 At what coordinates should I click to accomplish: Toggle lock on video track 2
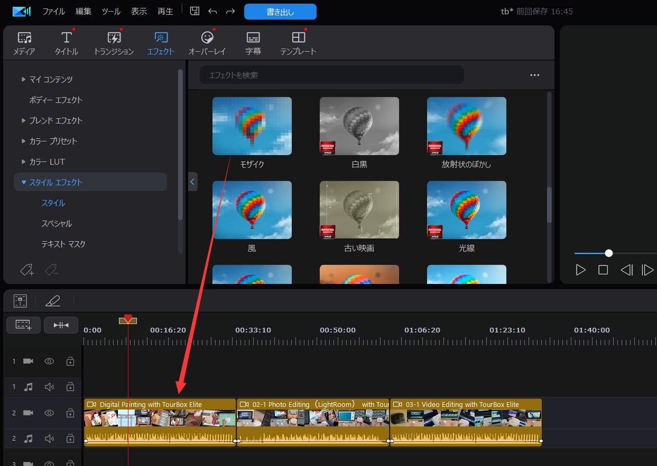click(x=70, y=413)
